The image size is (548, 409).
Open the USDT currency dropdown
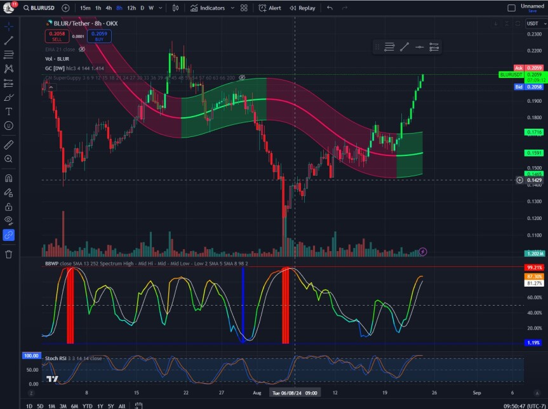point(536,23)
